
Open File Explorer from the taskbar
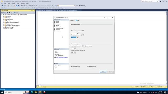coord(36,92)
